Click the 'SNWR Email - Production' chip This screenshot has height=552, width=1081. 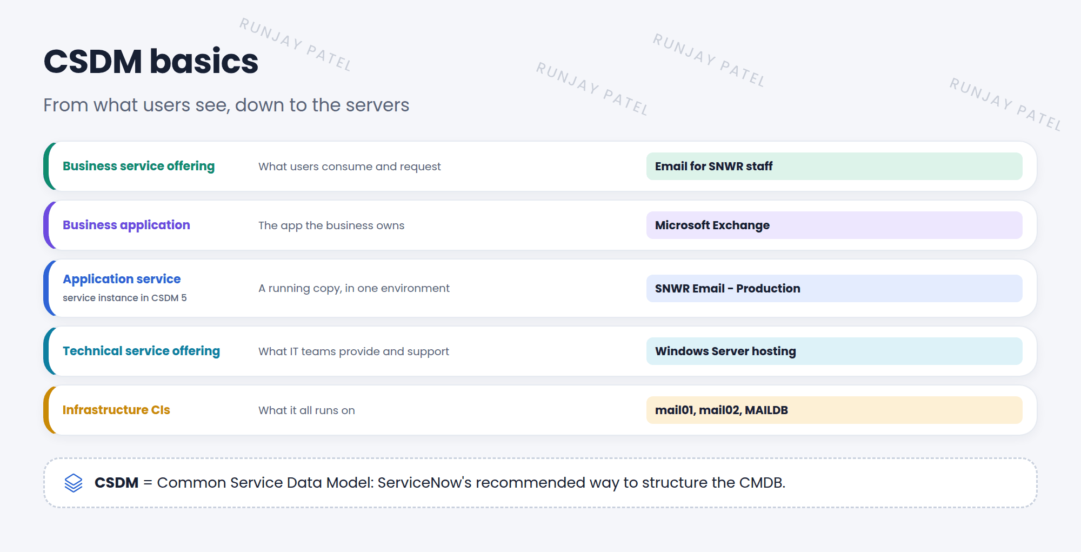pos(834,288)
